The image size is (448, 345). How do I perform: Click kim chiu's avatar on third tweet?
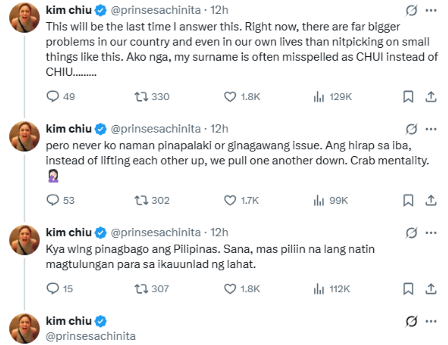pos(25,240)
